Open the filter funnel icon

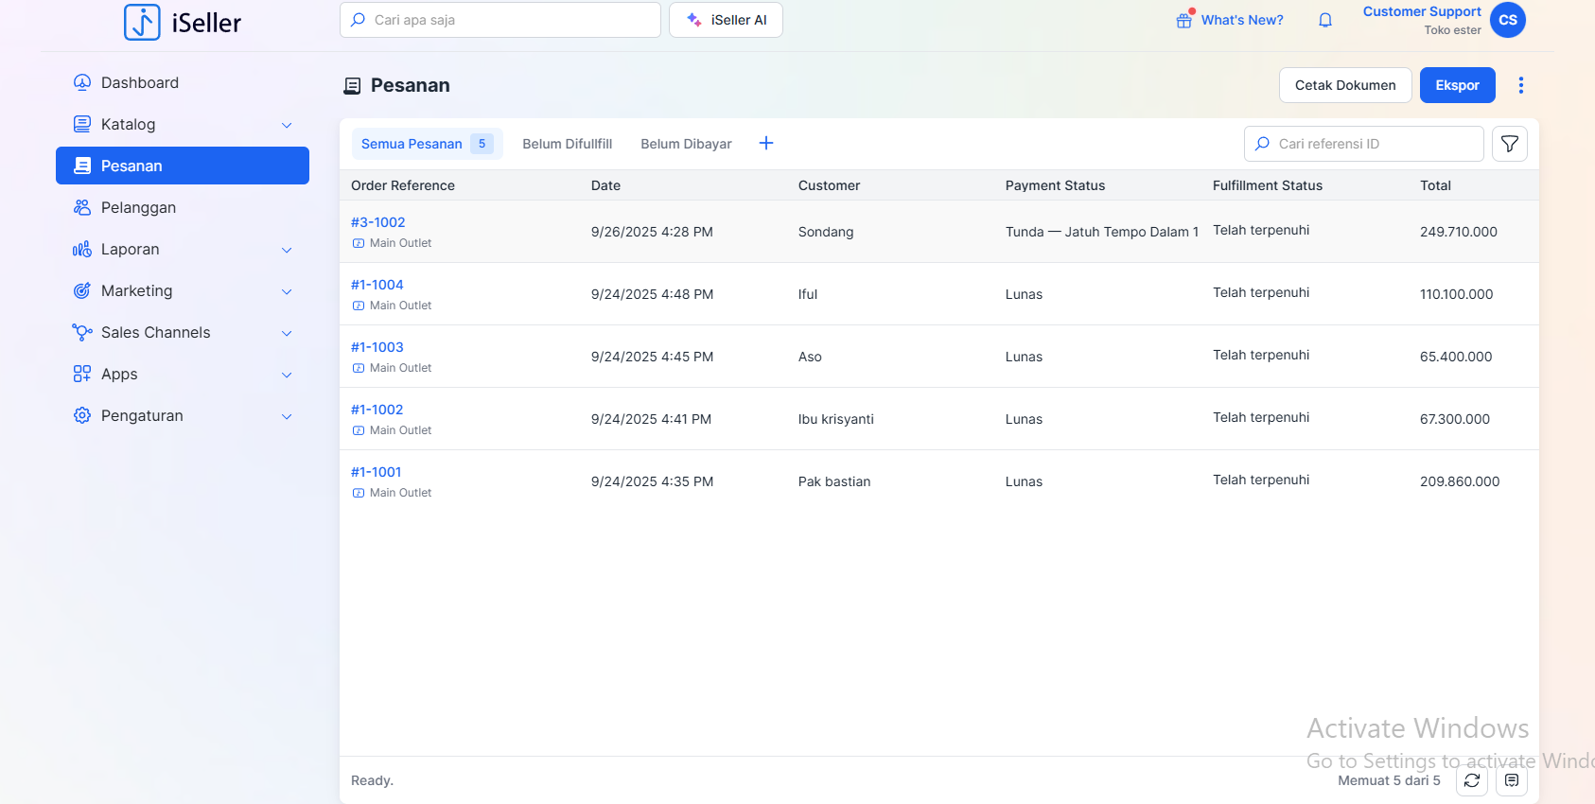coord(1510,144)
